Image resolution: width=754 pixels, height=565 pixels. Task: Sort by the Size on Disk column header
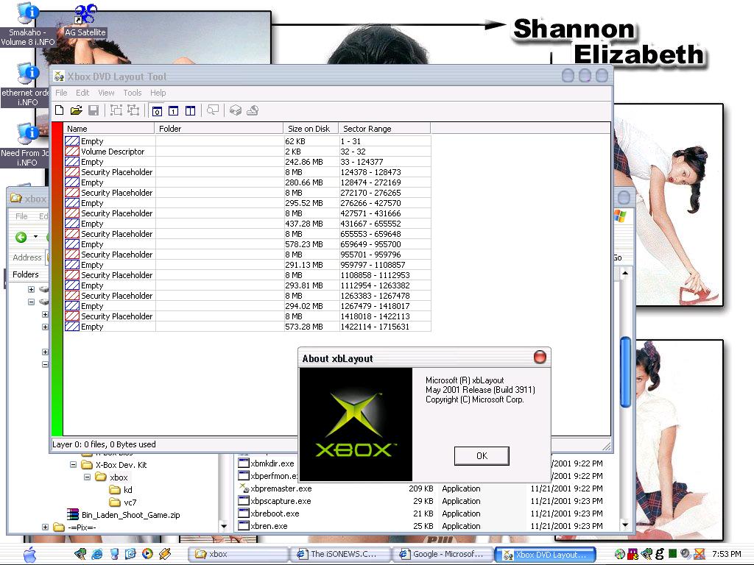pyautogui.click(x=311, y=128)
